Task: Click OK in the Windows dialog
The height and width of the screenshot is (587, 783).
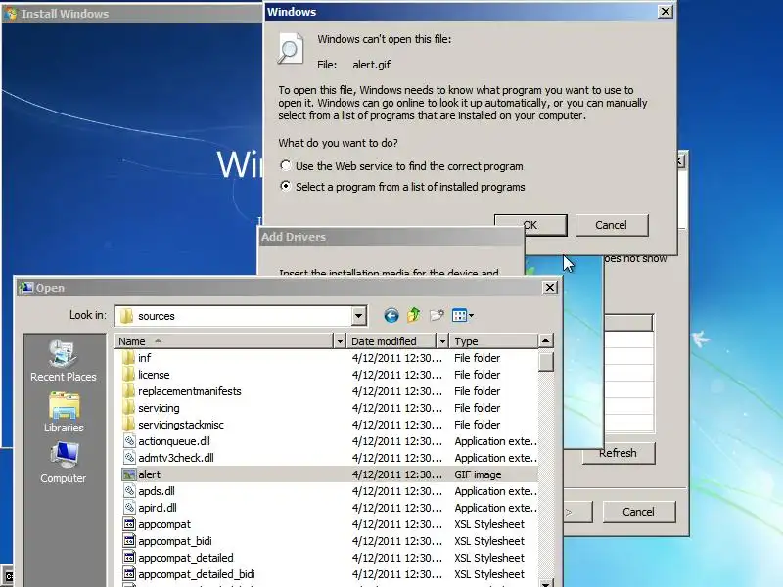Action: coord(530,225)
